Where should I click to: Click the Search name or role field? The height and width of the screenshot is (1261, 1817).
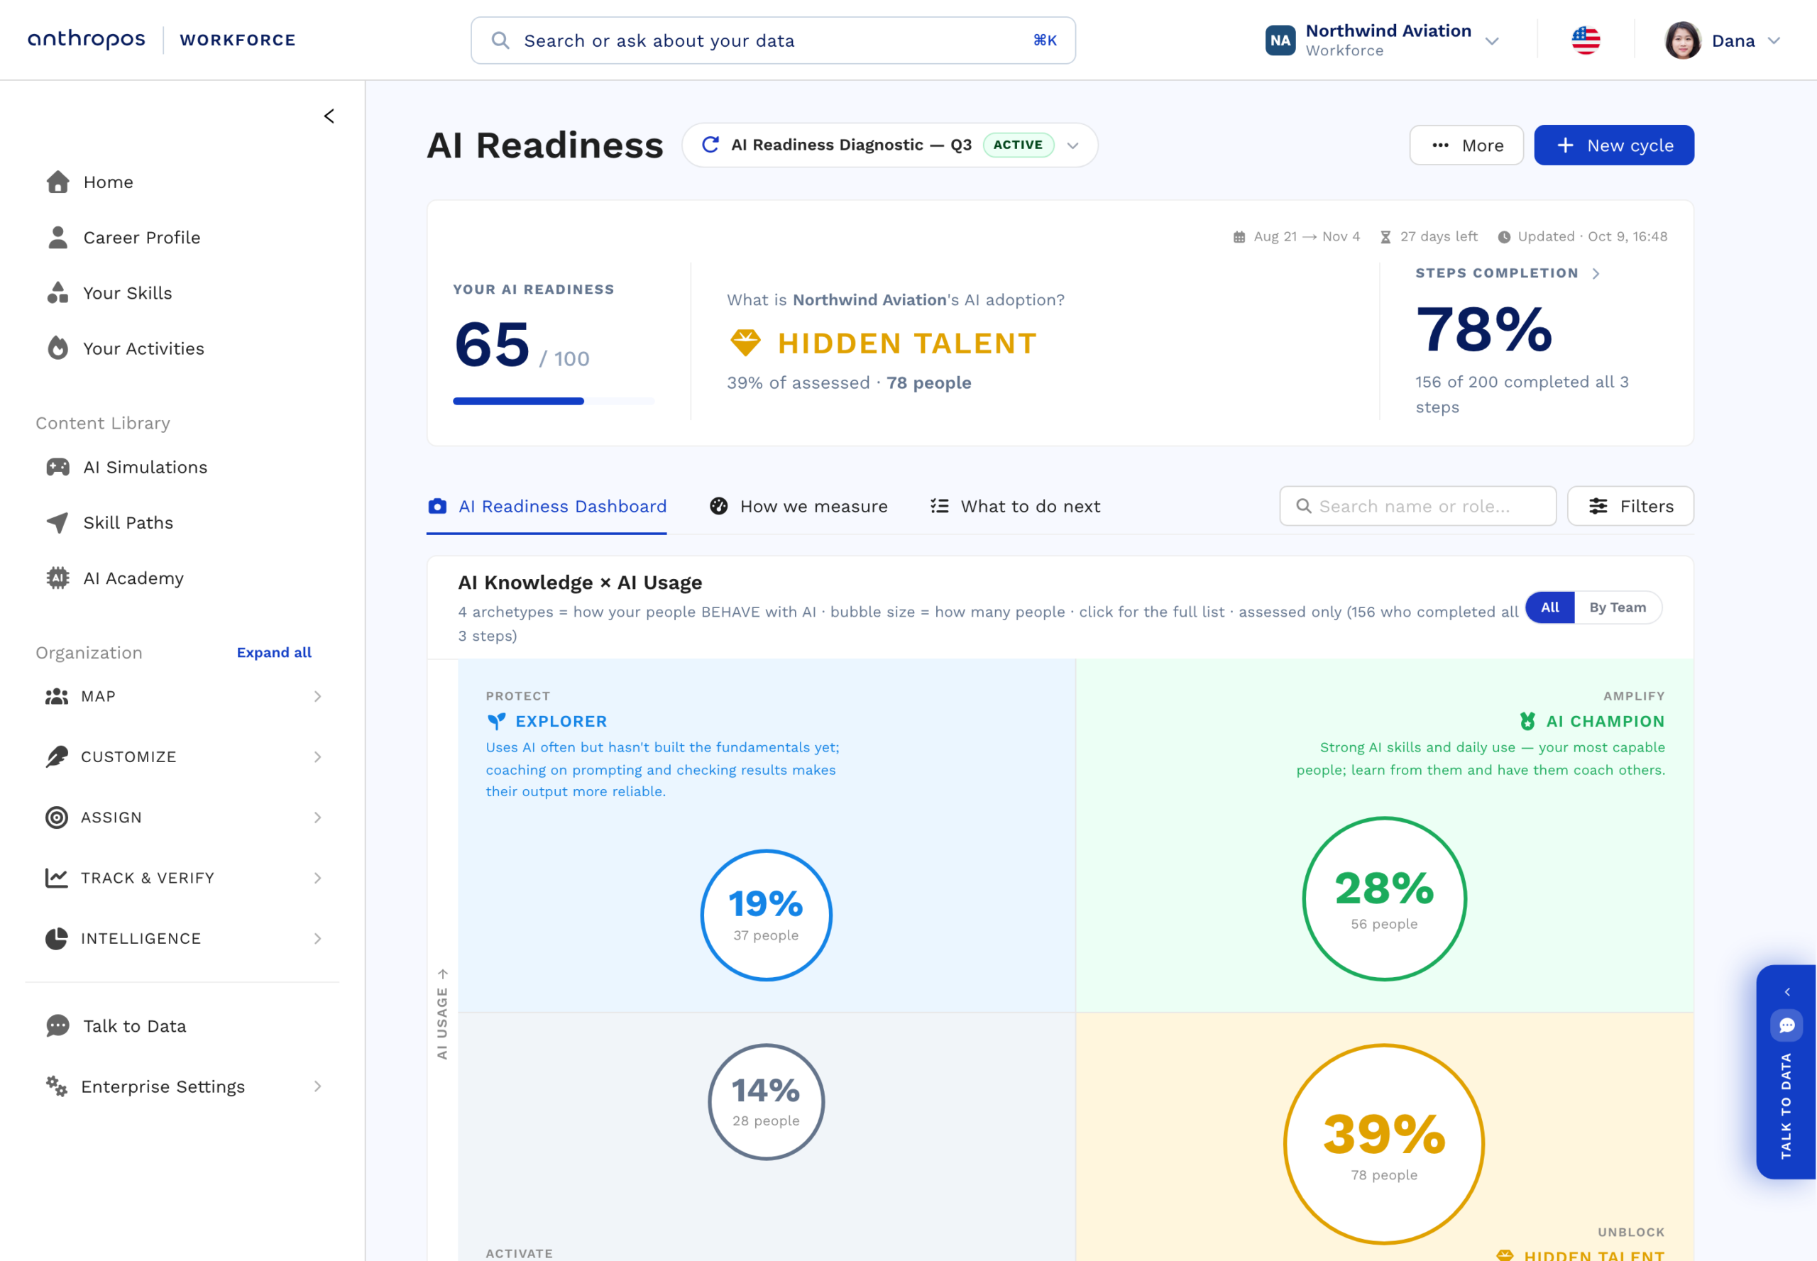[x=1418, y=507]
